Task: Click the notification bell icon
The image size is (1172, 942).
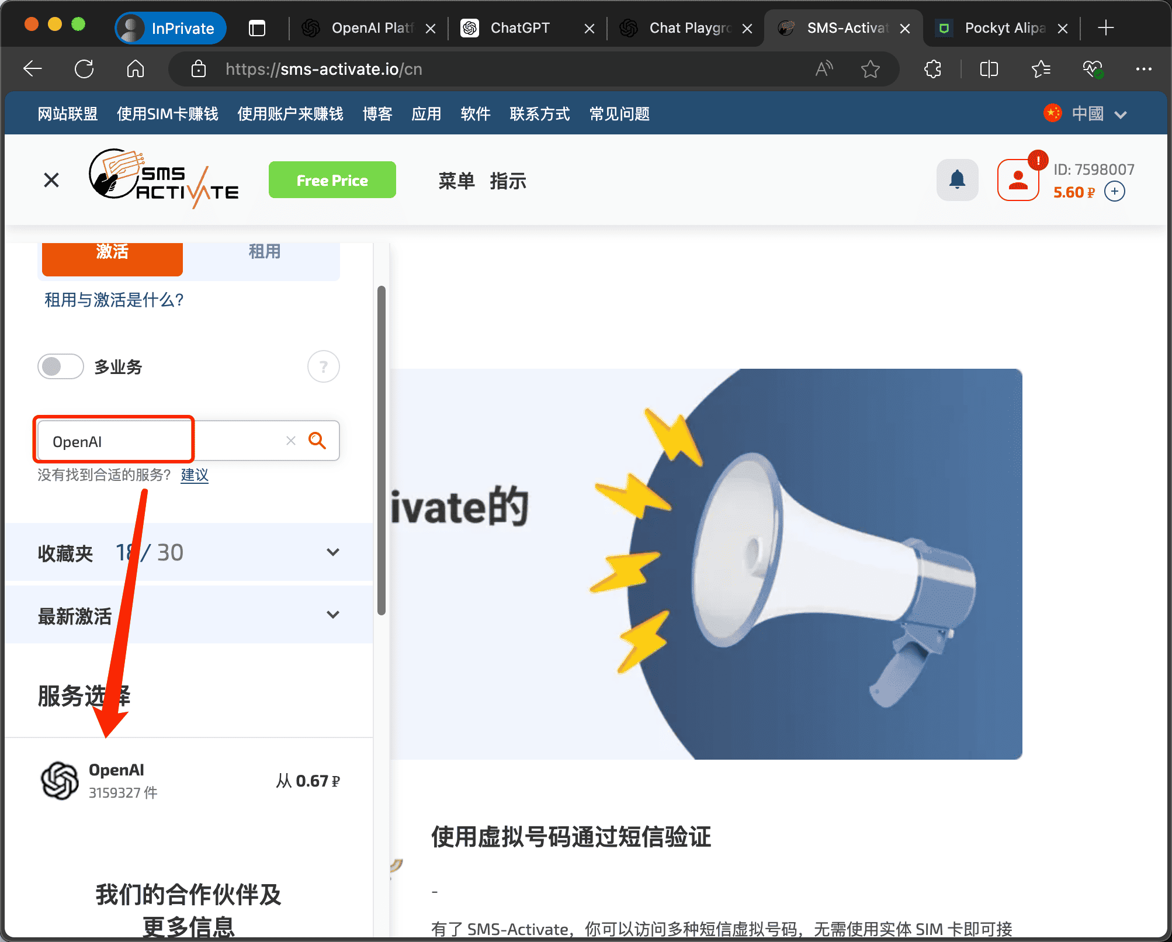Action: pos(957,180)
